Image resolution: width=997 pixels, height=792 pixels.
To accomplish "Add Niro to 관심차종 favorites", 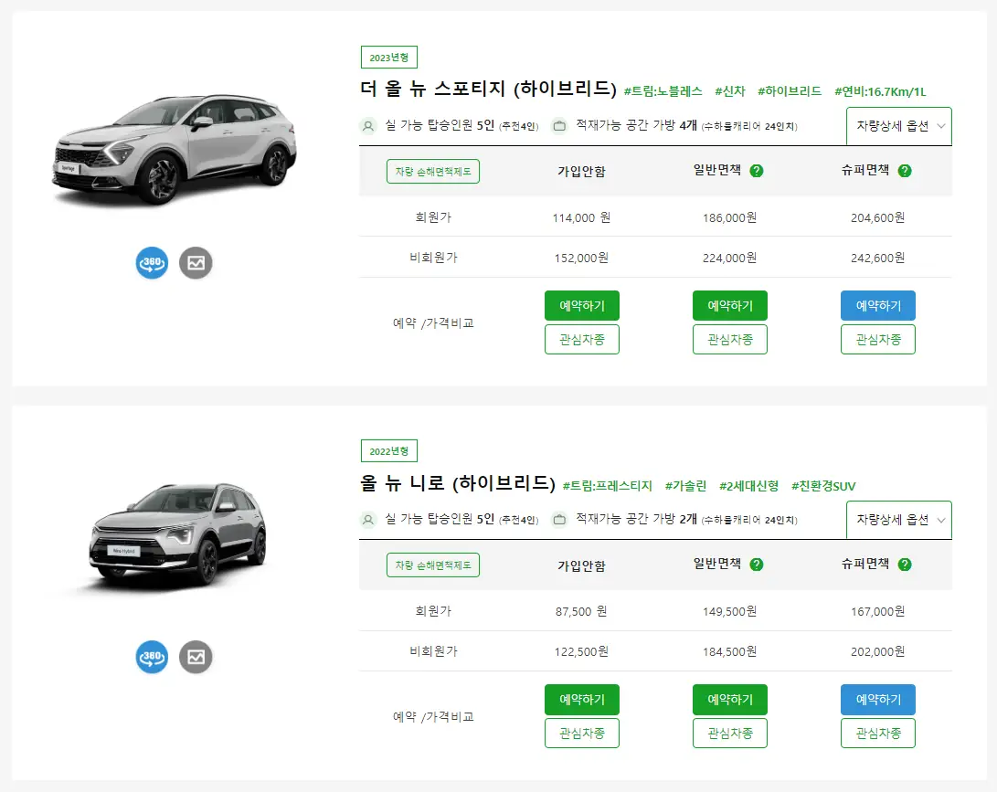I will point(582,733).
